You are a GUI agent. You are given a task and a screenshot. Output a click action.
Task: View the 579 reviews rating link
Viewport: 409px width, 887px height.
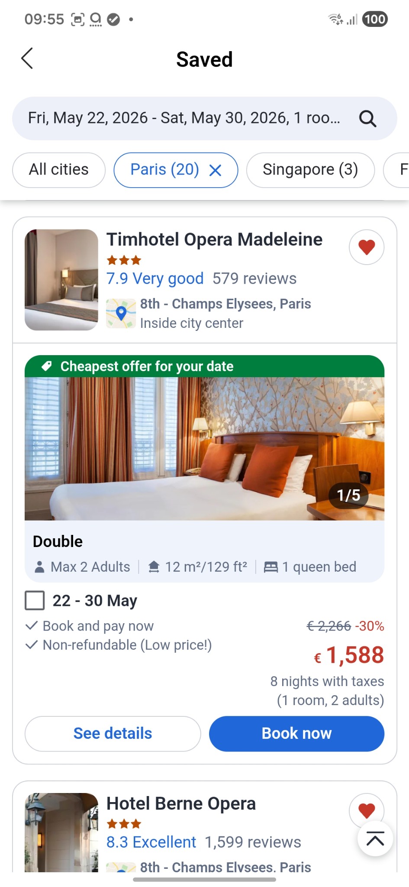tap(254, 278)
